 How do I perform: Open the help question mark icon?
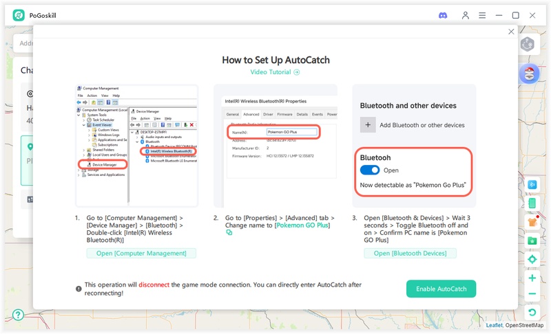18,315
